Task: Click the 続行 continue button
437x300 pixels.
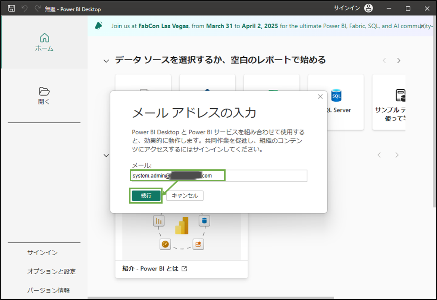Action: click(x=146, y=196)
